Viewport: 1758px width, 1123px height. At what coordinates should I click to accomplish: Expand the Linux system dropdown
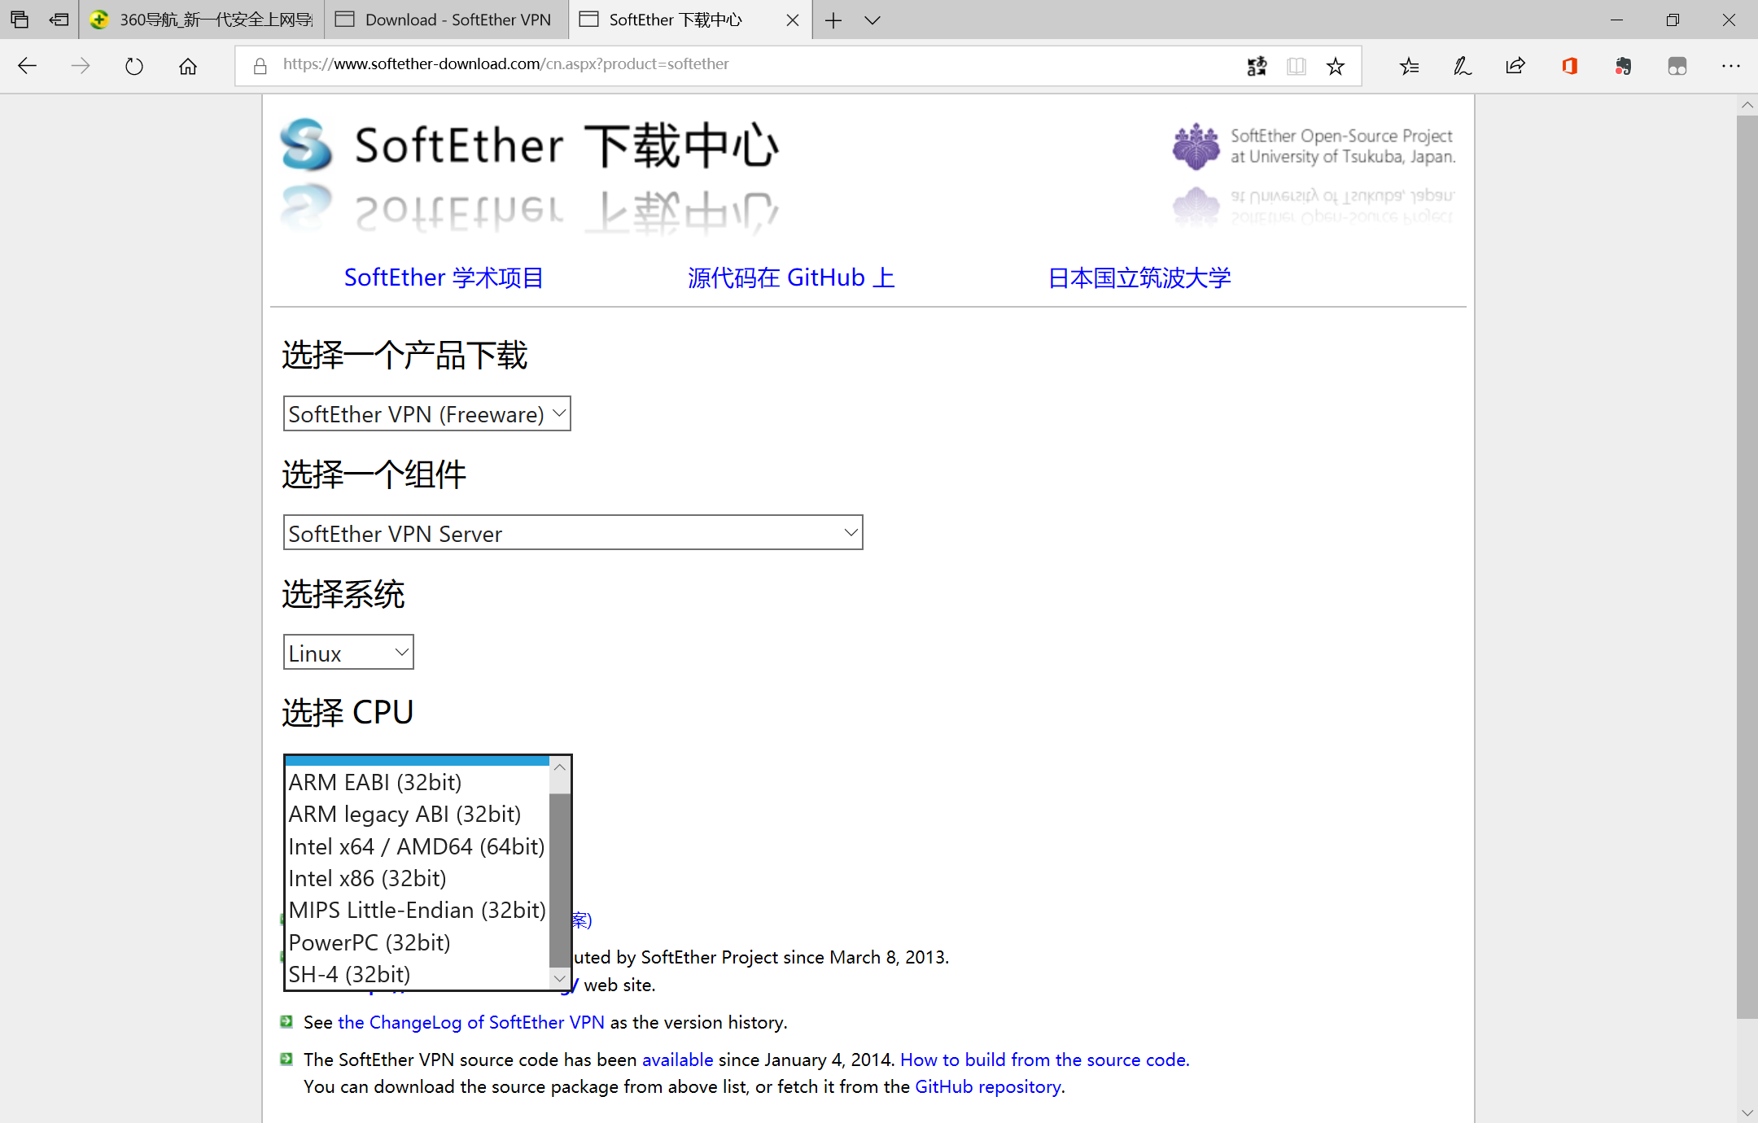(348, 653)
